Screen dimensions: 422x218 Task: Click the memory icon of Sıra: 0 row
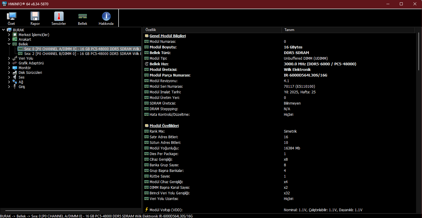coord(20,49)
